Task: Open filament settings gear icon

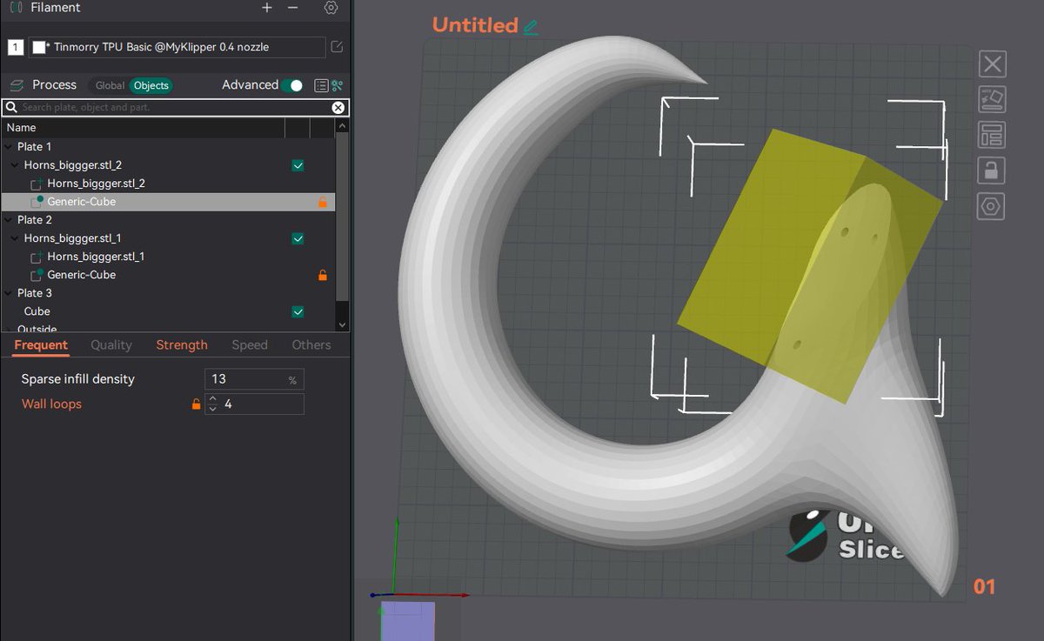Action: pyautogui.click(x=331, y=8)
